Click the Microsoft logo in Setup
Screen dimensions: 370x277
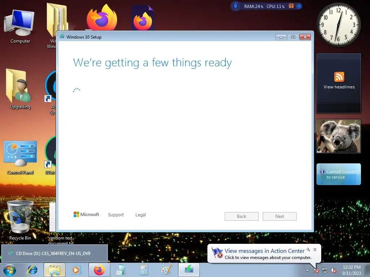(x=86, y=215)
